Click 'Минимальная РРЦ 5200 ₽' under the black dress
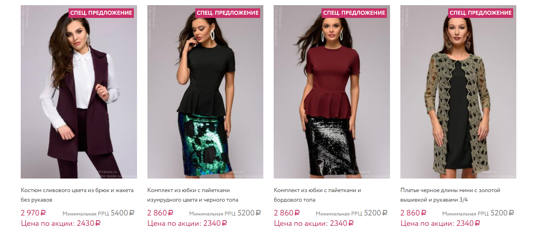 click(x=478, y=213)
